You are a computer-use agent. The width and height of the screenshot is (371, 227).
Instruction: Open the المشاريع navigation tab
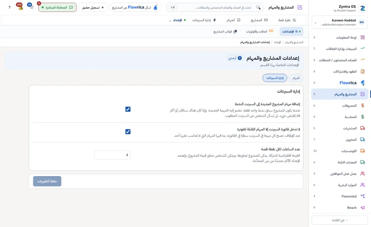point(259,20)
